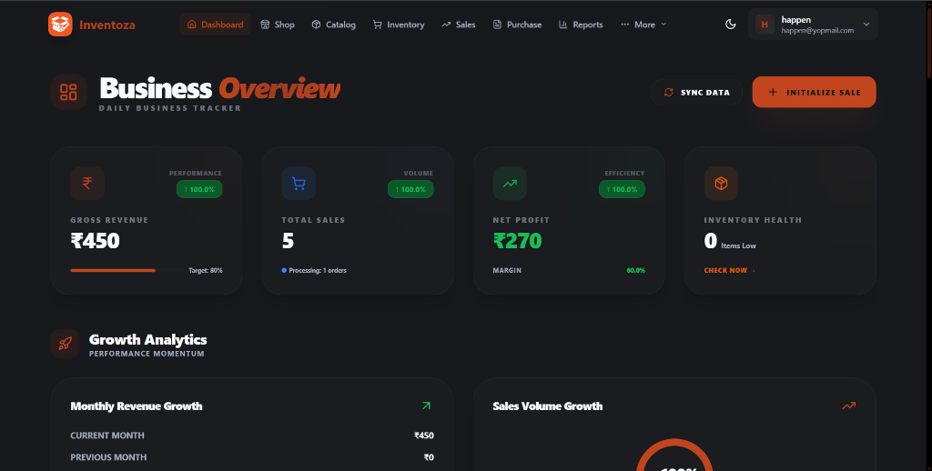Click the happen@yopmail.com email text
This screenshot has height=471, width=932.
click(x=817, y=30)
